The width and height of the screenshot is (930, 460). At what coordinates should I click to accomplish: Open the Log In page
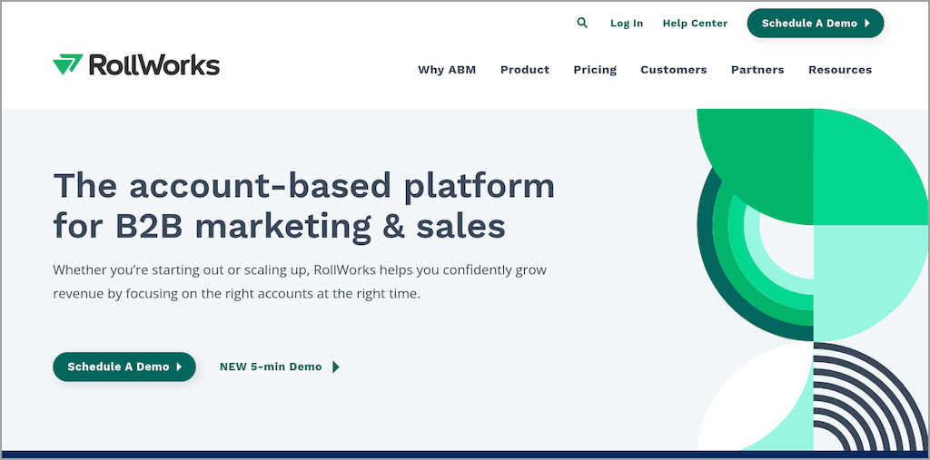point(627,24)
